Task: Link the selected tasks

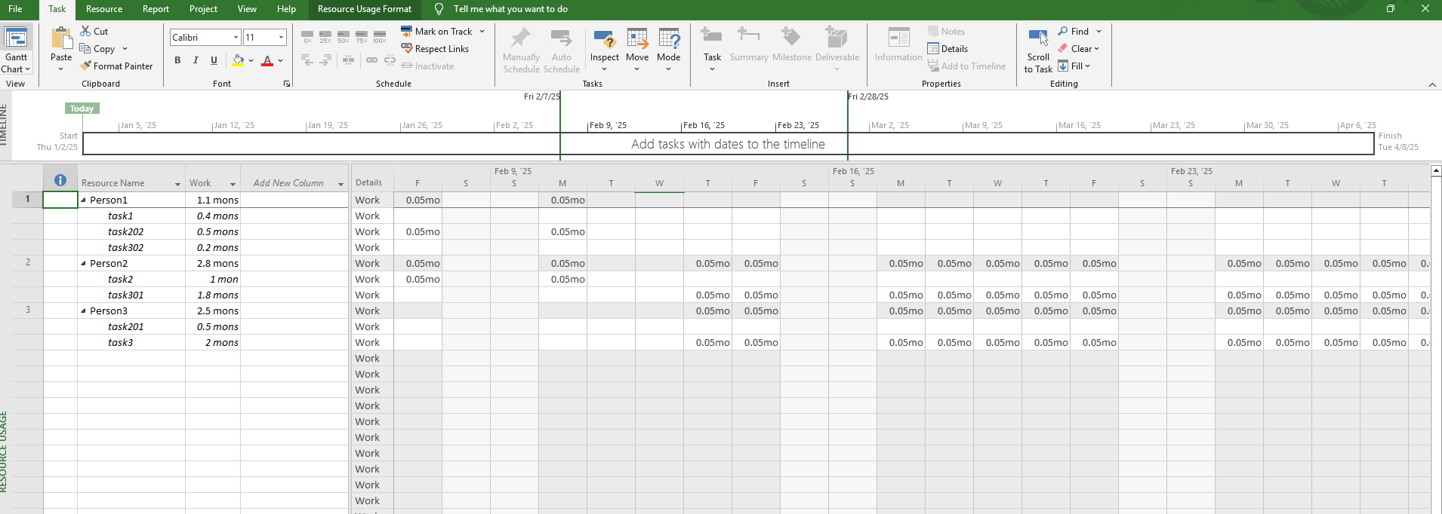Action: coord(371,60)
